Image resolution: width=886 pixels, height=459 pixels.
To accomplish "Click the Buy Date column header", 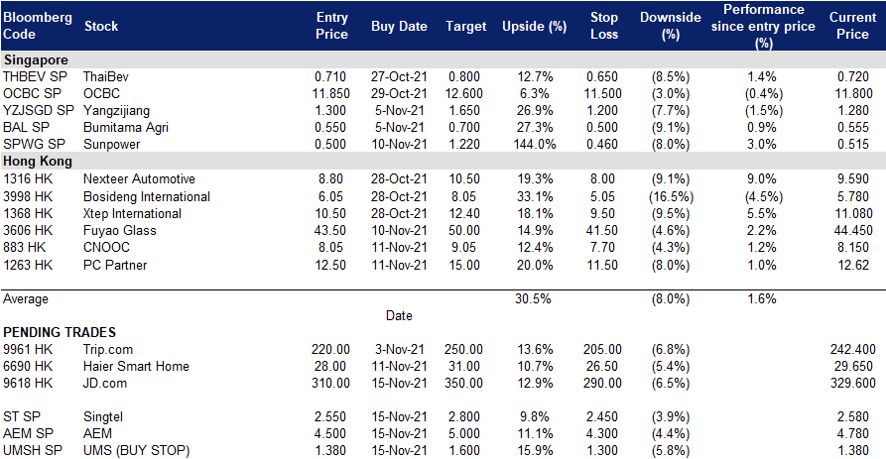I will (399, 26).
